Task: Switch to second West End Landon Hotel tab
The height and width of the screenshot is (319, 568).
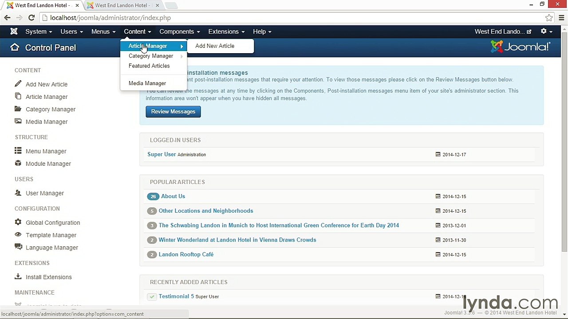Action: coord(122,5)
